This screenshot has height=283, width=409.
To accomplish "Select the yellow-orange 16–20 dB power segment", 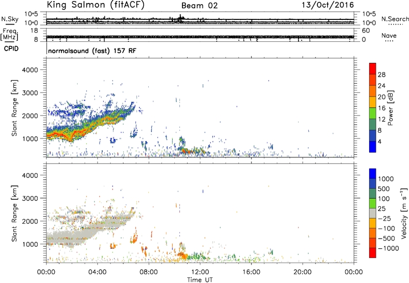I will tap(373, 102).
